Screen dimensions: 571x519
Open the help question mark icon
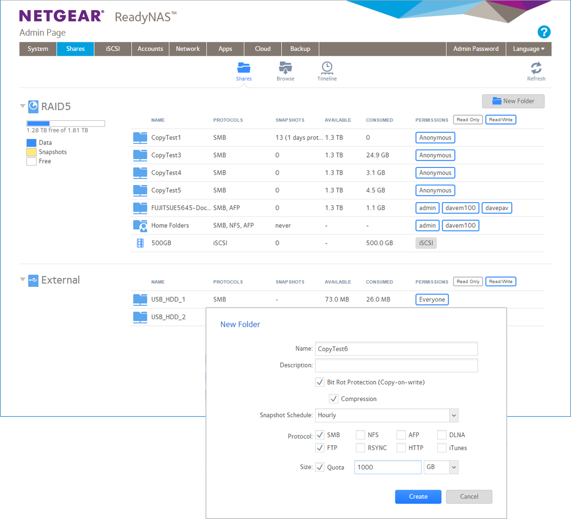[544, 32]
